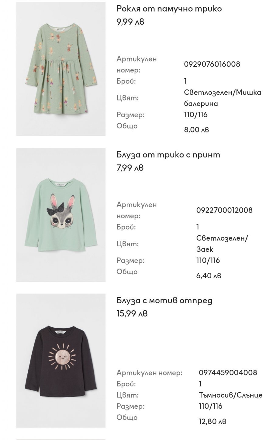Viewport: 280px width, 440px height.
Task: Click color text Тъмносив/Слънце
Action: [x=231, y=395]
